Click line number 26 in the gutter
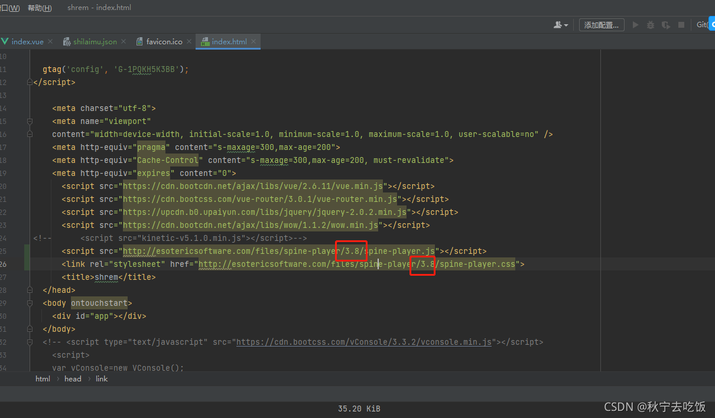 point(4,264)
